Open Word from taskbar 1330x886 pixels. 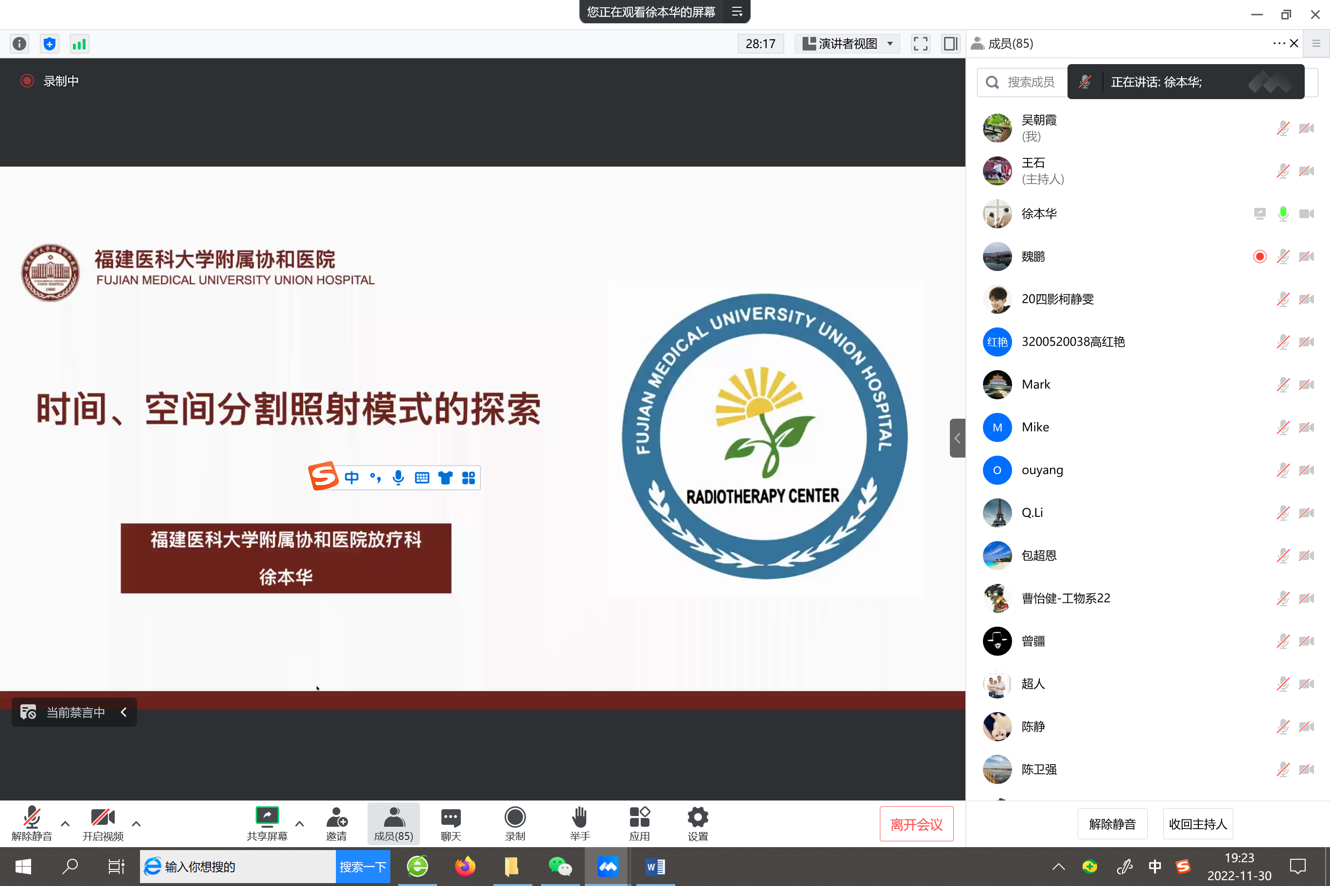655,867
